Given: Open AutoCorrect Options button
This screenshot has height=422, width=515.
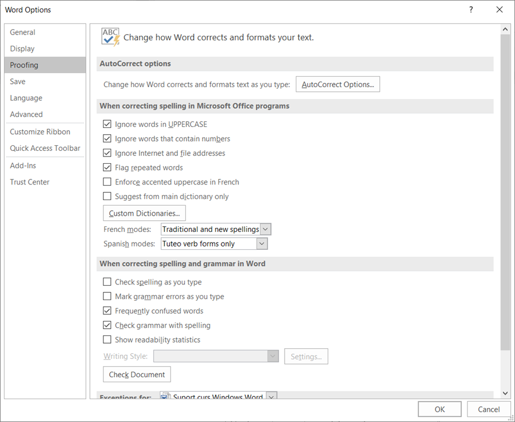Looking at the screenshot, I should point(338,84).
